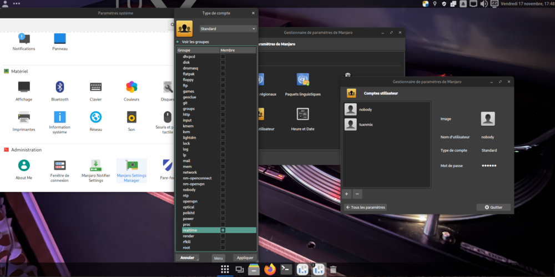555x277 pixels.
Task: Click the user Image avatar button
Action: 488,119
